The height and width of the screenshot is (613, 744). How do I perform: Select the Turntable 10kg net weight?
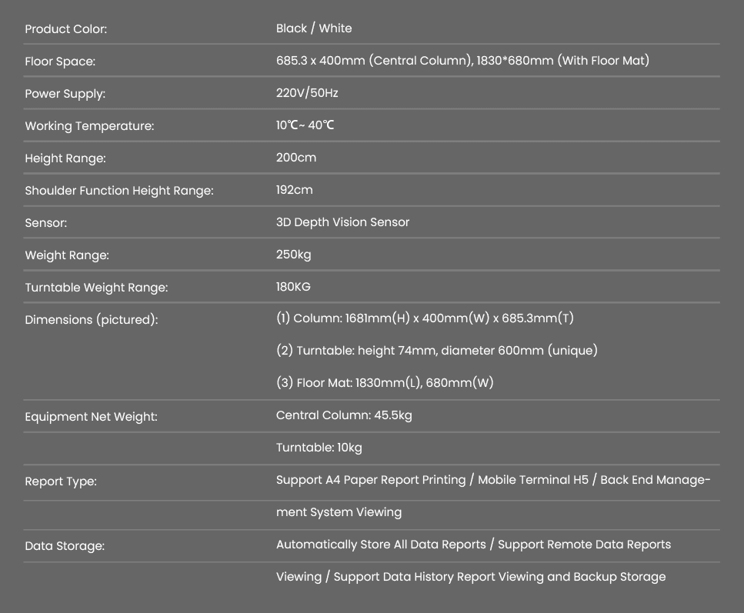[x=319, y=448]
